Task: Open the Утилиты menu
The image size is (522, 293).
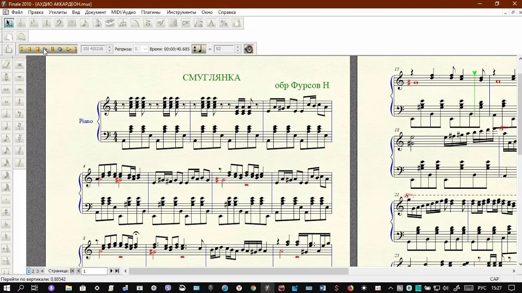Action: click(58, 12)
